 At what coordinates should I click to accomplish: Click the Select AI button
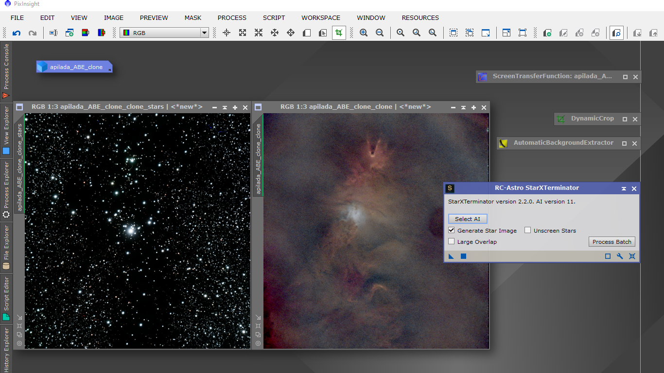(x=467, y=219)
